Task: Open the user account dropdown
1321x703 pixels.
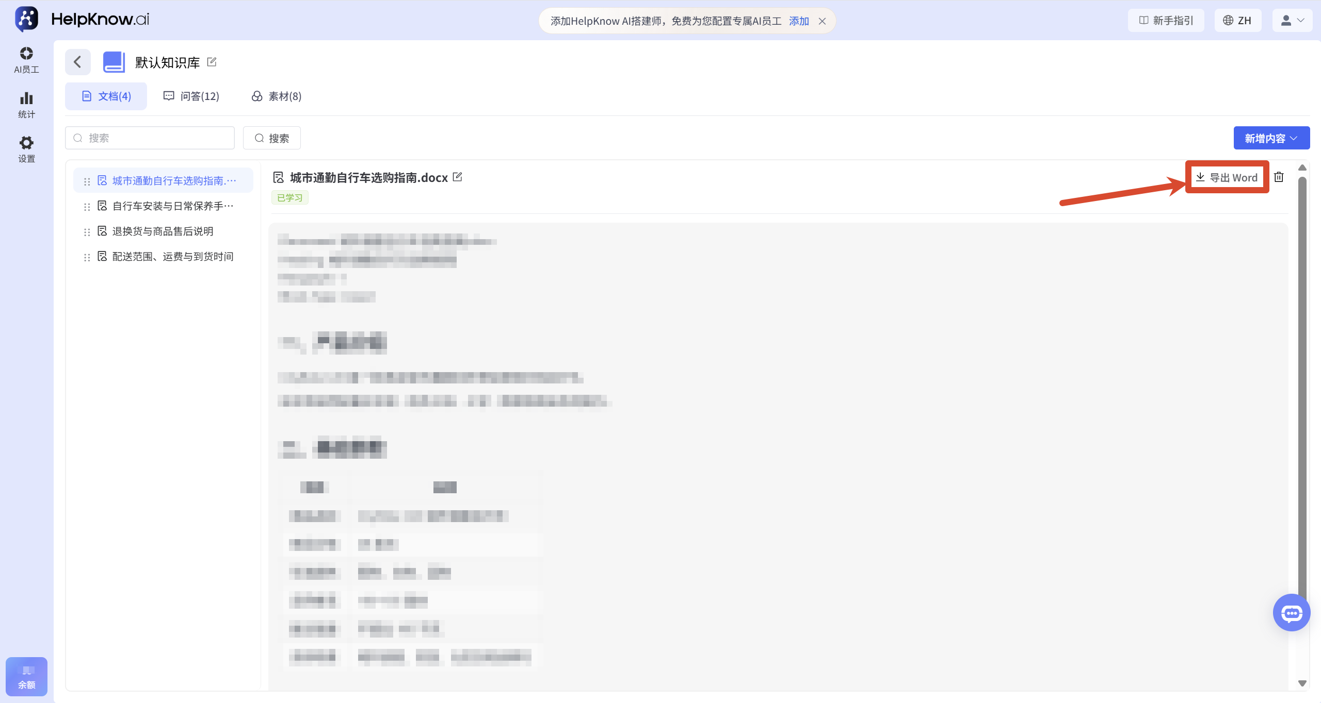Action: [1292, 21]
